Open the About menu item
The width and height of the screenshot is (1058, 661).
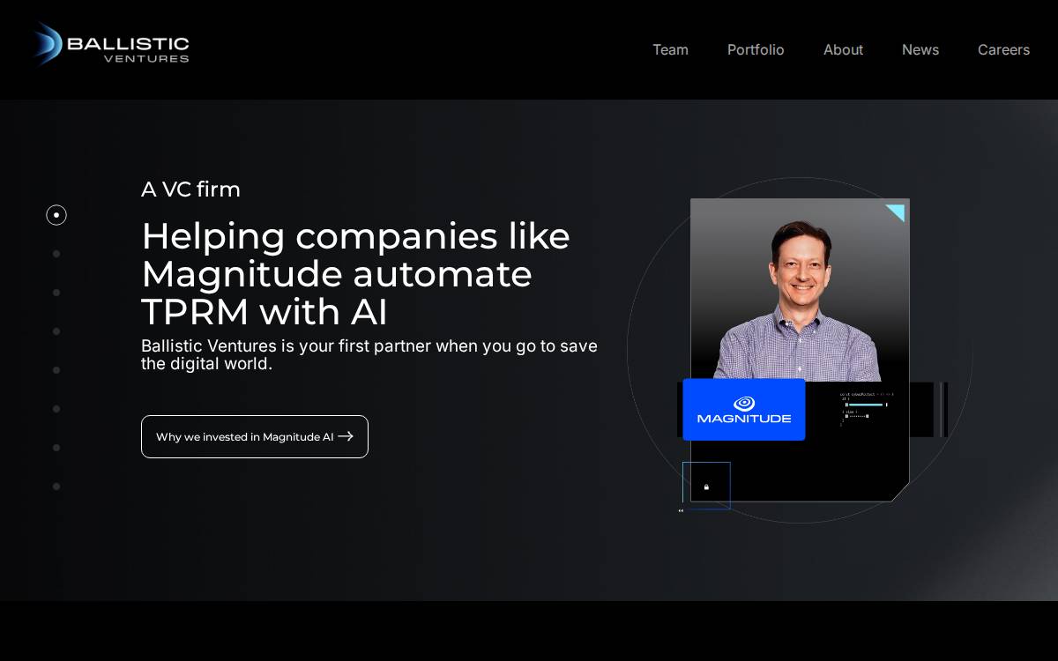843,49
